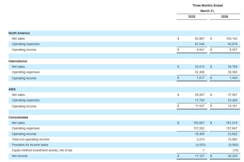Select AWS net sales value 29,267

(200, 95)
